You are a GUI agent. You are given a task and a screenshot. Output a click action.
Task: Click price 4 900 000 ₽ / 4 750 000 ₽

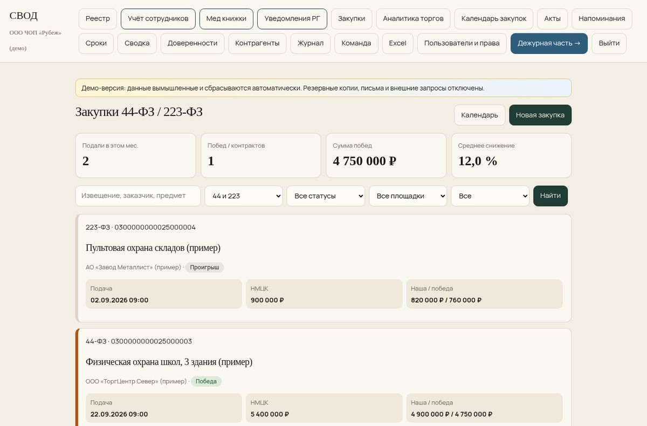click(452, 414)
